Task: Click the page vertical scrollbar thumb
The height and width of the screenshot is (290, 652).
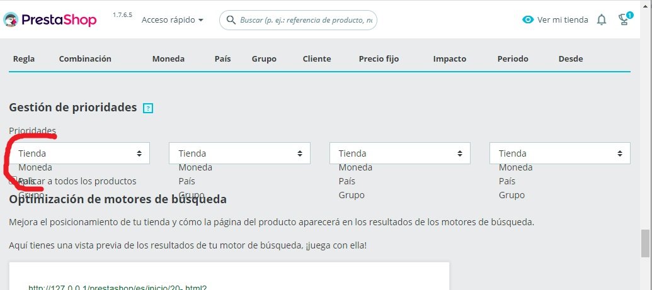Action: 645,243
